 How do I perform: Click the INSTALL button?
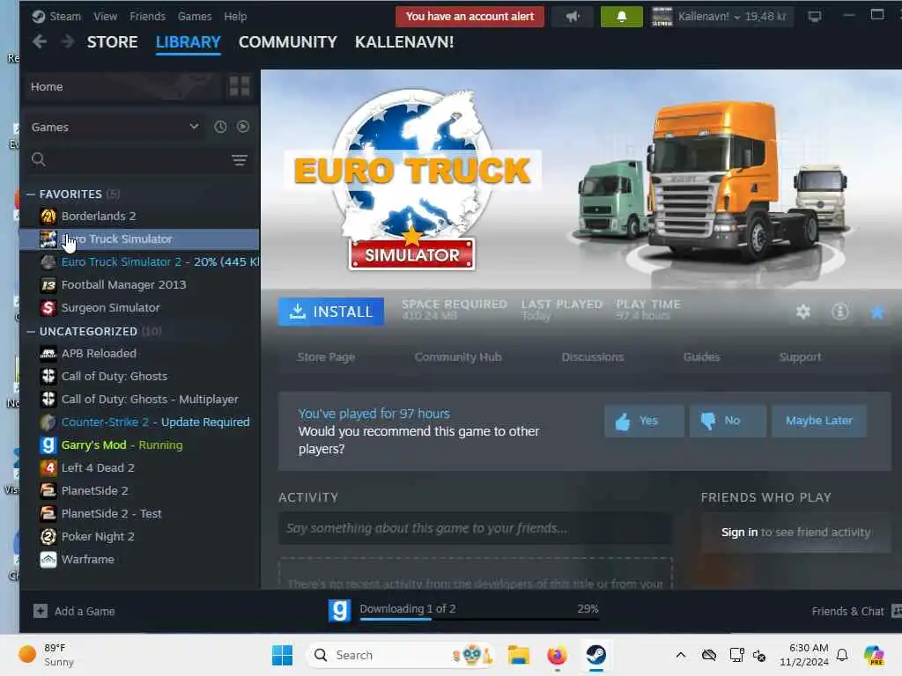(331, 312)
